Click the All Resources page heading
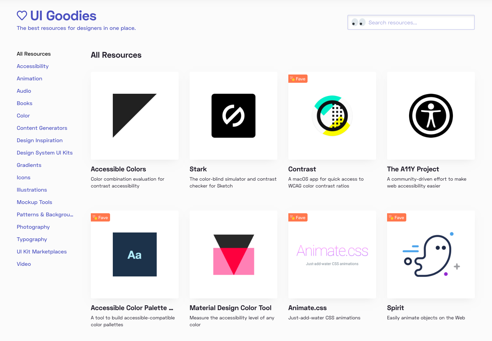This screenshot has height=341, width=492. coord(116,55)
